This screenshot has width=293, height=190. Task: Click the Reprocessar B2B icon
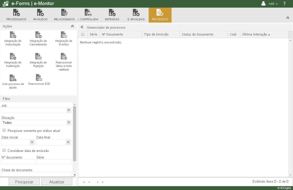pos(39,78)
